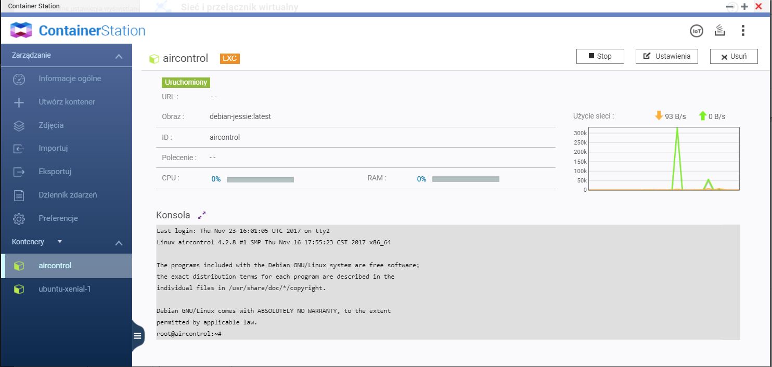
Task: Open the IoT icon in the header
Action: pyautogui.click(x=696, y=31)
